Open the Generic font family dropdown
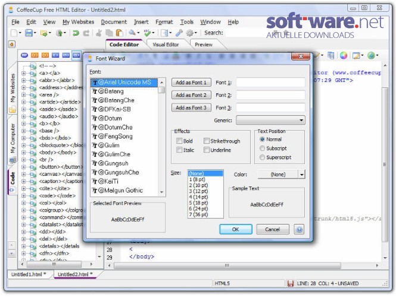 270,120
